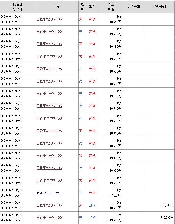This screenshot has height=224, width=175.
Task: Open the TOPIX先物 06 link
Action: [48, 193]
